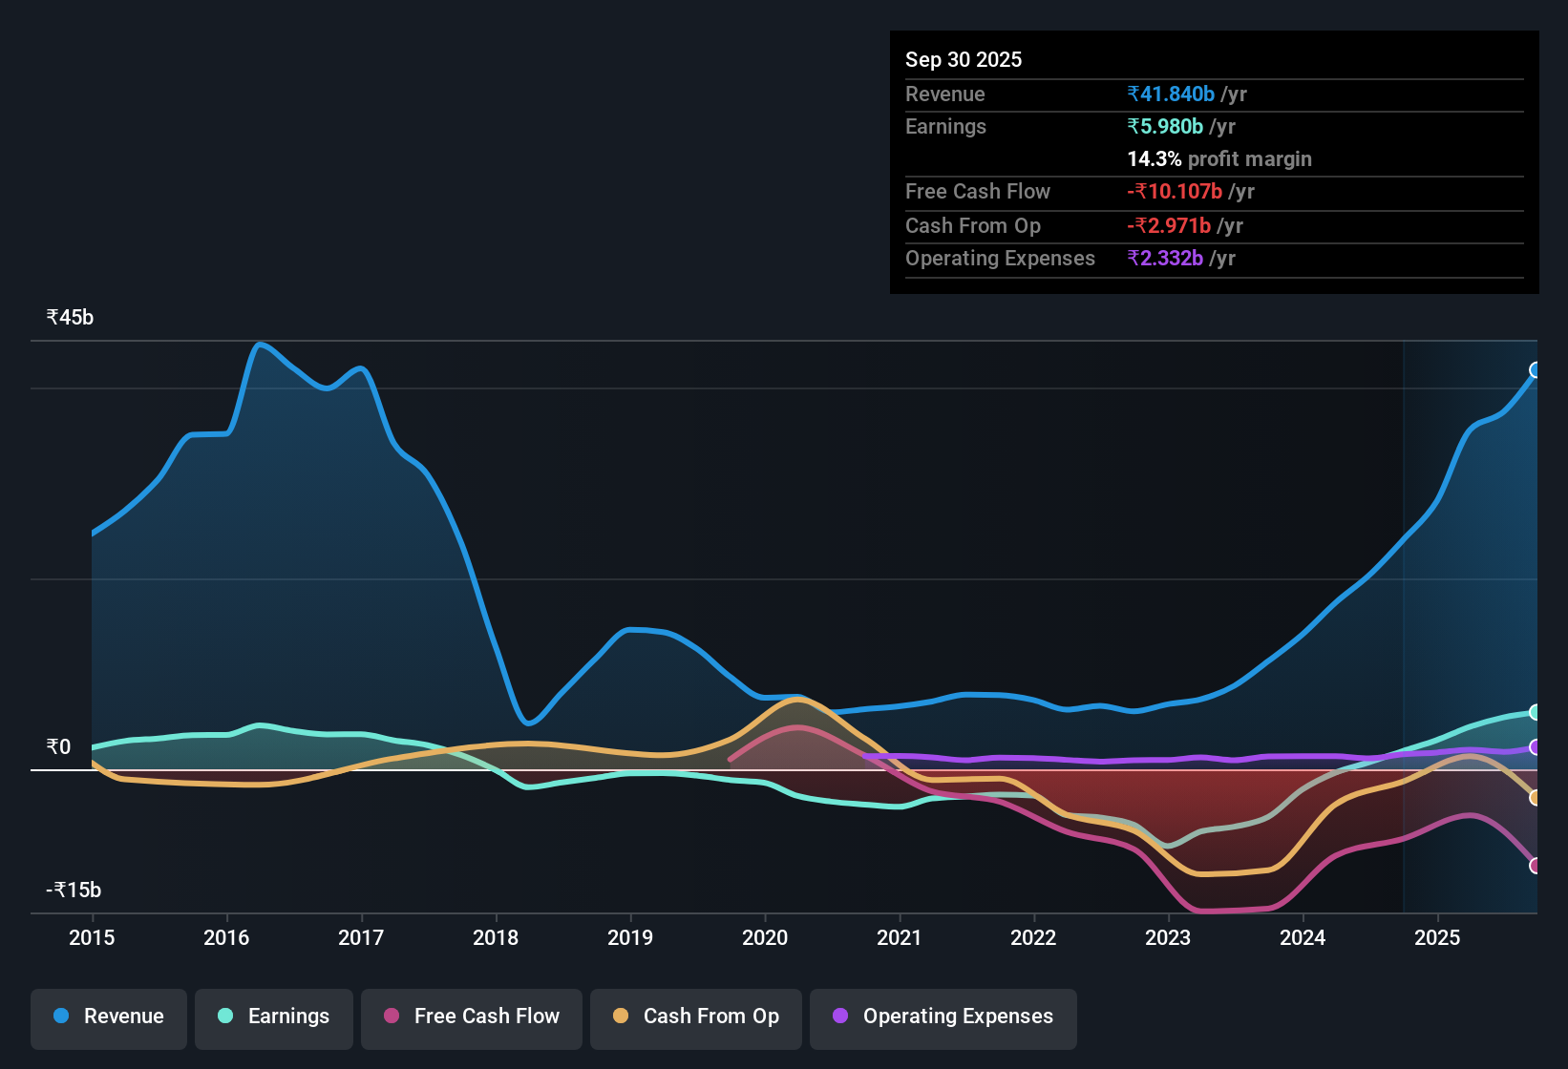Toggle the Free Cash Flow series visibility

[x=471, y=1017]
